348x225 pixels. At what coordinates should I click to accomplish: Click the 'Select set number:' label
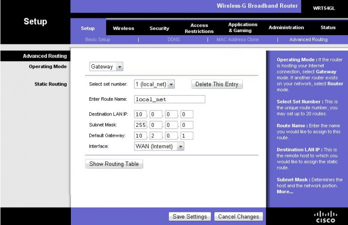108,84
